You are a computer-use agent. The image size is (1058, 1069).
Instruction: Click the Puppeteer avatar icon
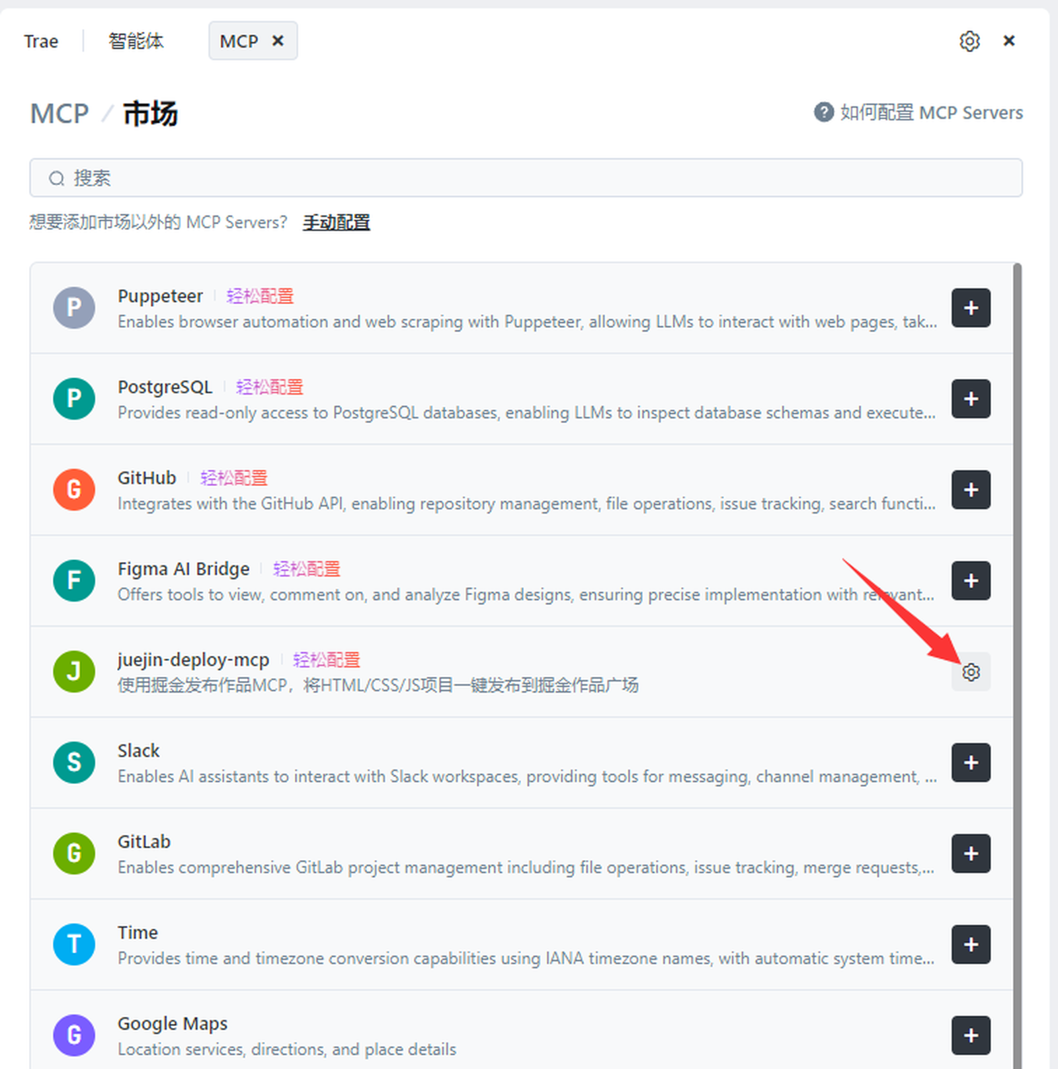coord(74,307)
